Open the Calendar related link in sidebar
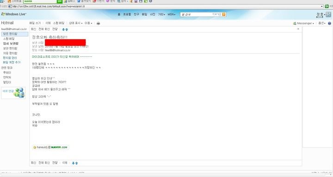This screenshot has height=177, width=333. point(7,82)
